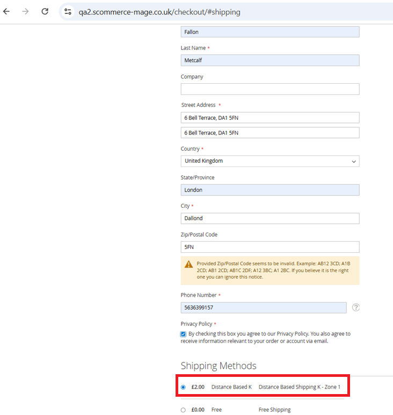The width and height of the screenshot is (393, 415).
Task: Reload the checkout page
Action: point(45,11)
